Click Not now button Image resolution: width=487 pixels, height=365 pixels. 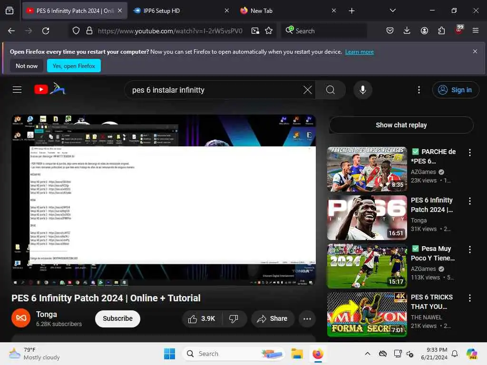click(27, 66)
